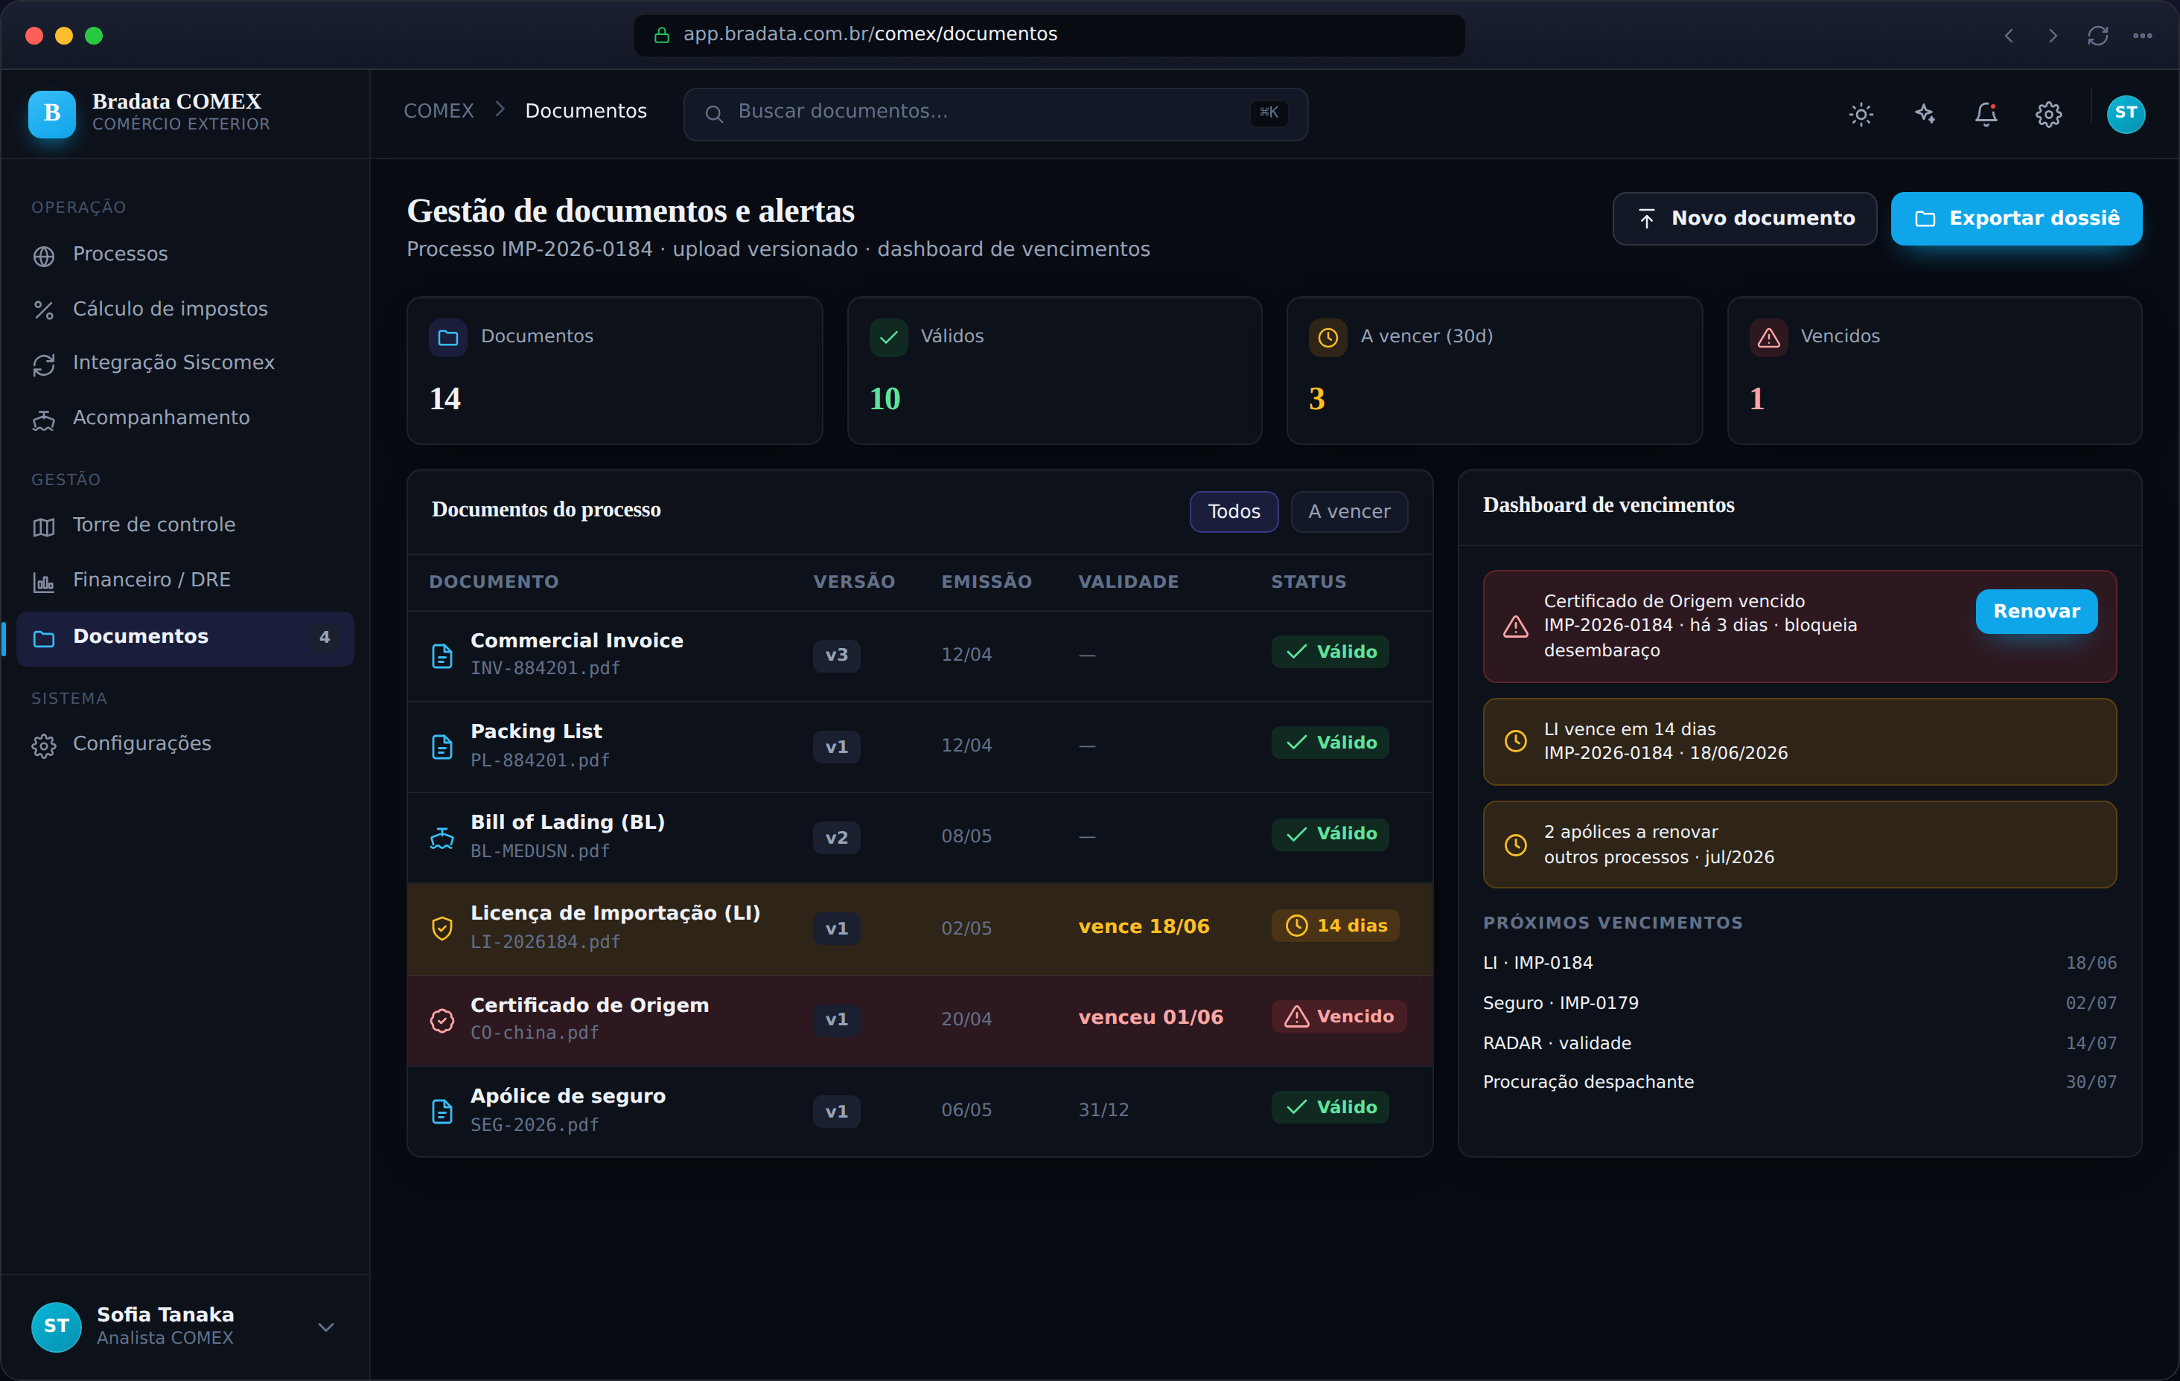2180x1381 pixels.
Task: Click the Válidos checkmark card icon
Action: (x=888, y=338)
